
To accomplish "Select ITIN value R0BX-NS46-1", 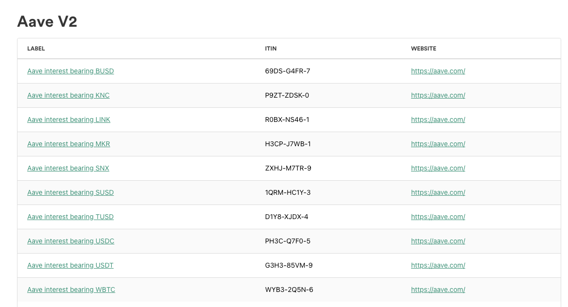I will tap(287, 119).
